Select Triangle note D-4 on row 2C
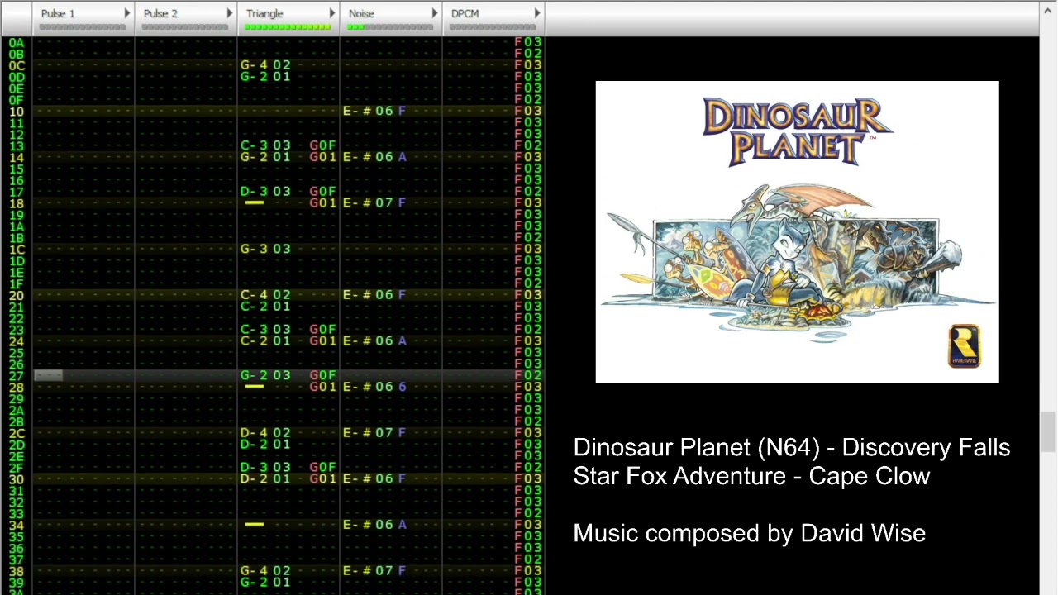This screenshot has width=1058, height=595. [255, 433]
